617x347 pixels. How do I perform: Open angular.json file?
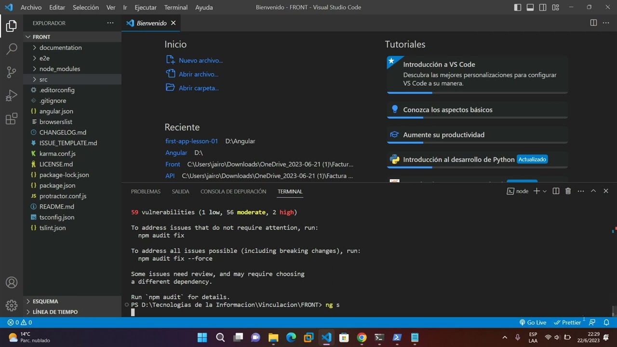(72, 111)
